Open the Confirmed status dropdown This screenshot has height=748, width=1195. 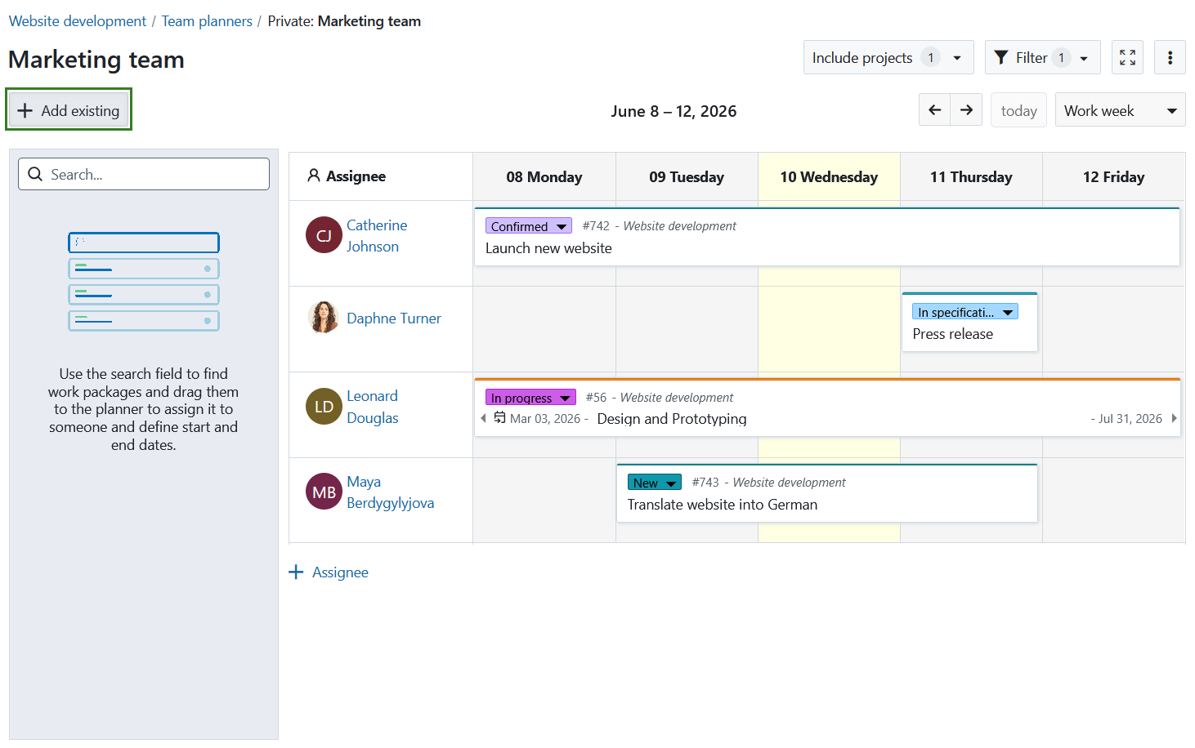pos(528,226)
